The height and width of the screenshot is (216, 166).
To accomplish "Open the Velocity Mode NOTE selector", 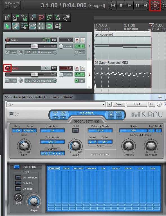I will 100,131.
